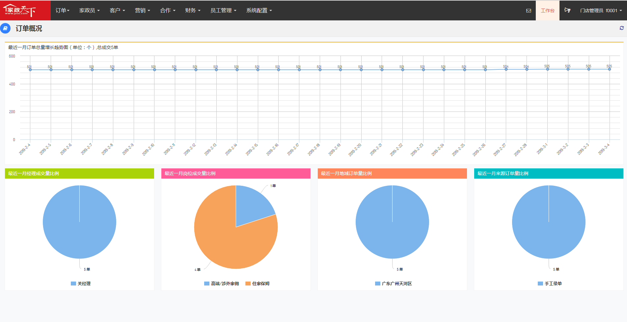The image size is (627, 322).
Task: Click the 2019-2-27 data point labeled 504
Action: [506, 69]
